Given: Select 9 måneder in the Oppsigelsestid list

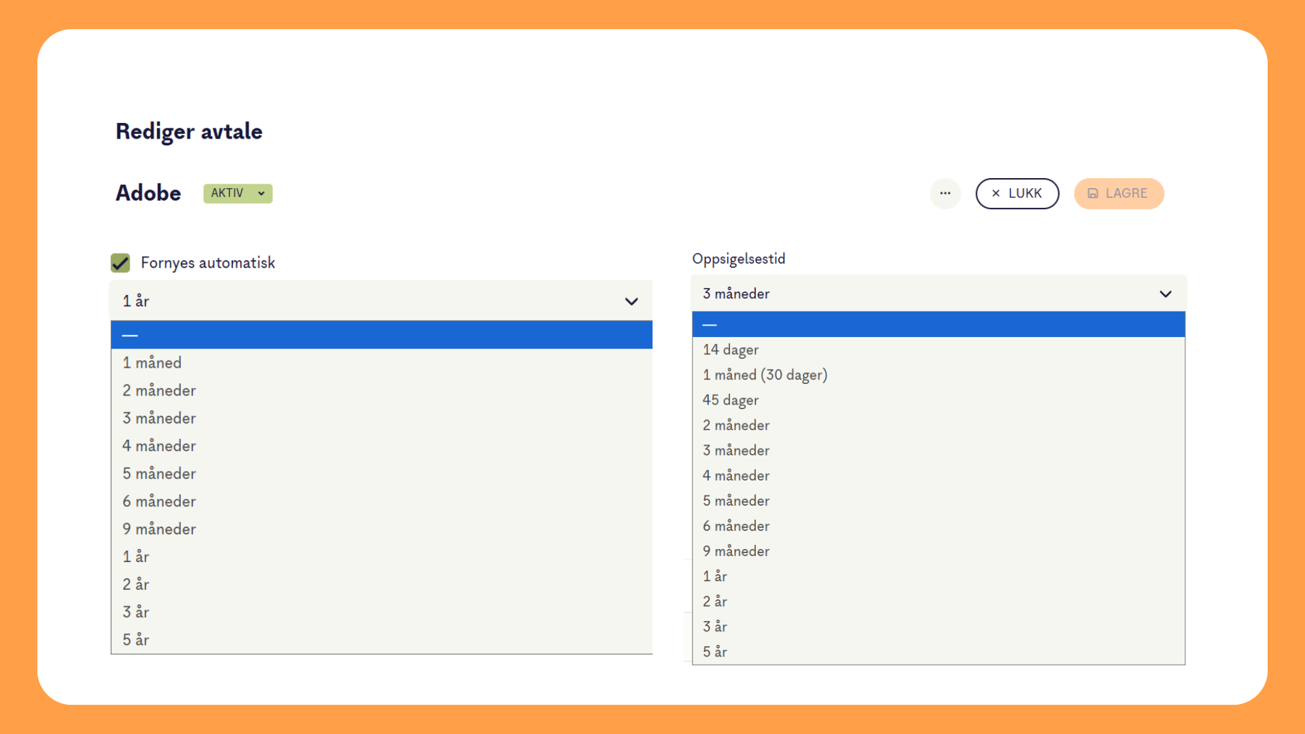Looking at the screenshot, I should (736, 551).
